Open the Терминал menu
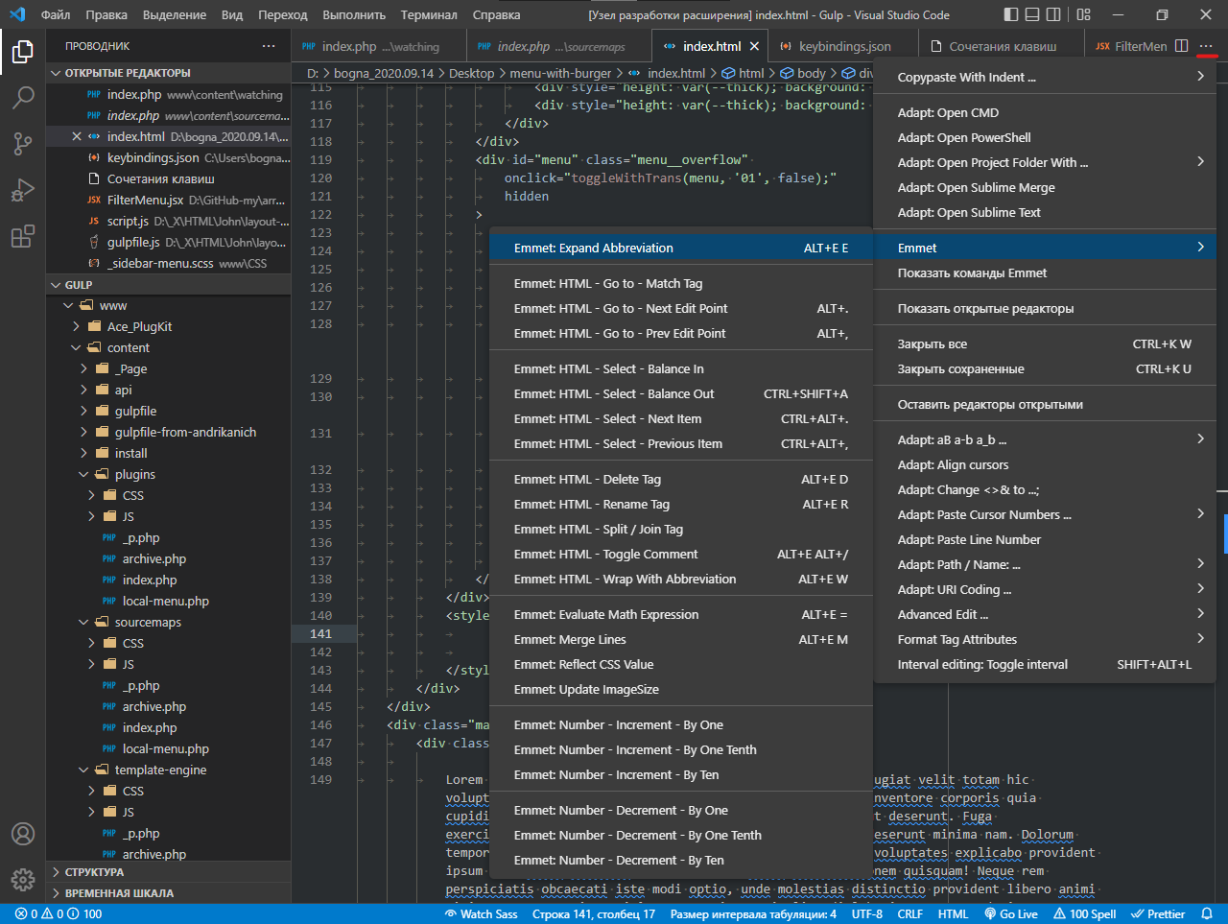 [429, 14]
